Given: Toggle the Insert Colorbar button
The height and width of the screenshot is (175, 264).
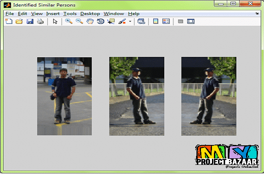Looking at the screenshot, I should pos(155,22).
